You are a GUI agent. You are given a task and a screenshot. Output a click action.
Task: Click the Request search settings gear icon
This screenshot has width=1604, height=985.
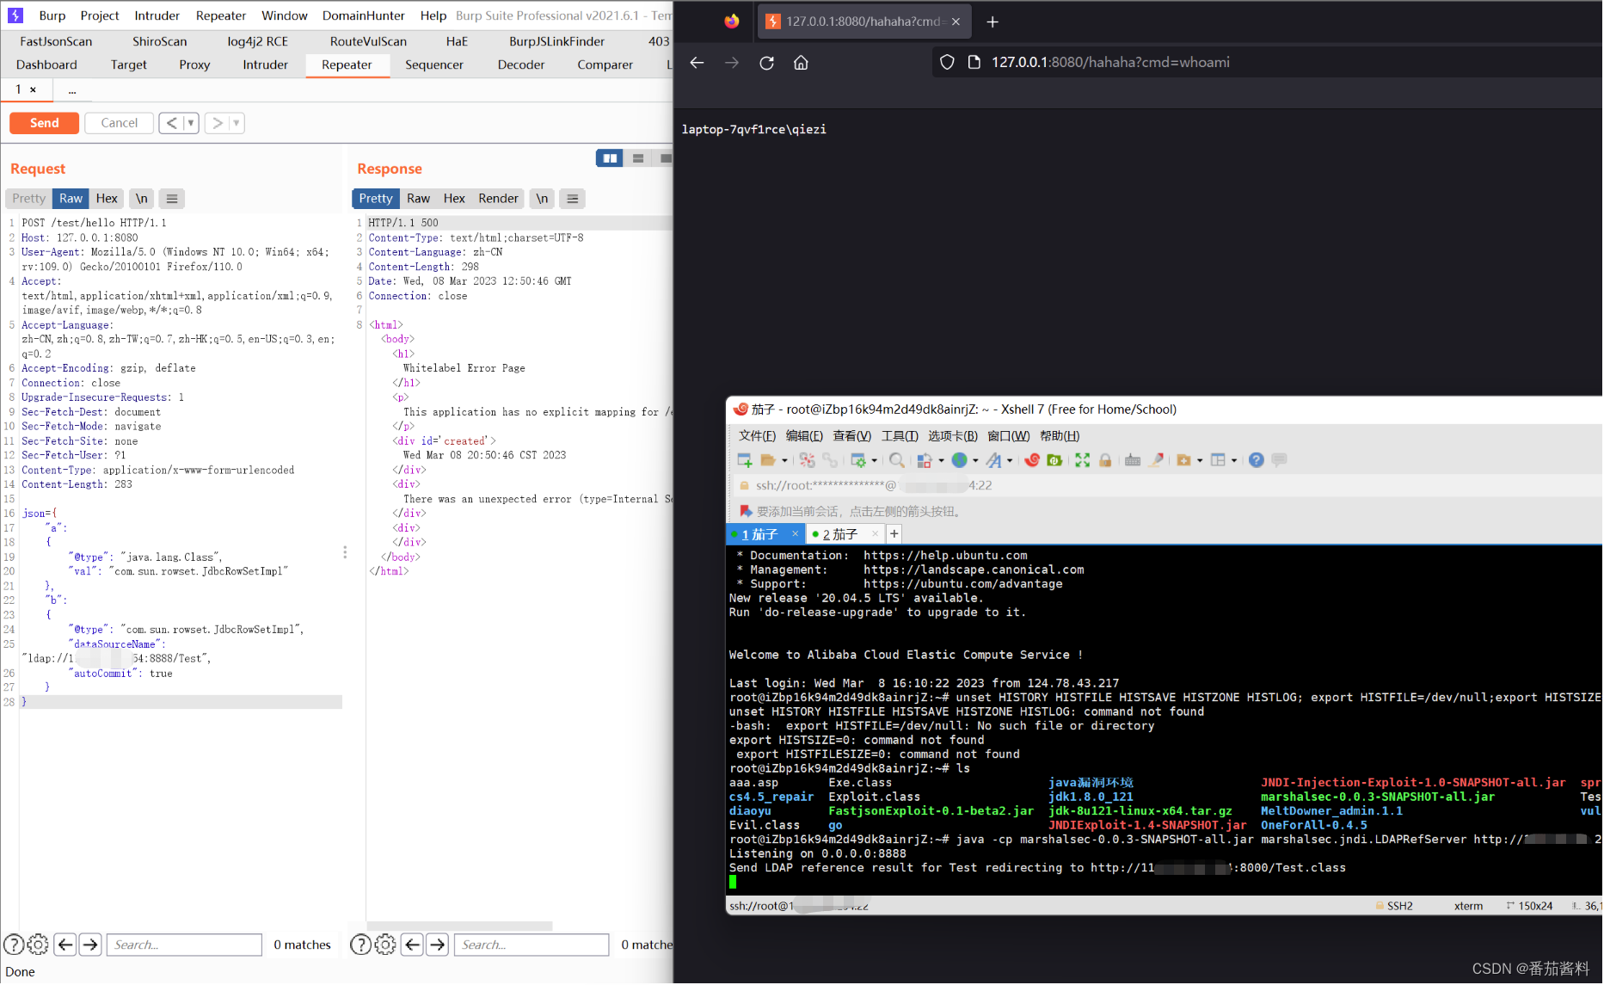point(38,945)
